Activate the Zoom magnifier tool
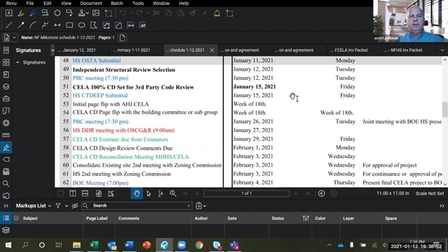Screen dimensions: 448x252 [x=173, y=194]
